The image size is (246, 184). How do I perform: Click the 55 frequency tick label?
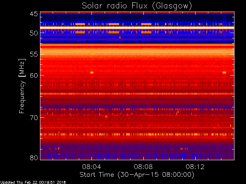(x=34, y=54)
